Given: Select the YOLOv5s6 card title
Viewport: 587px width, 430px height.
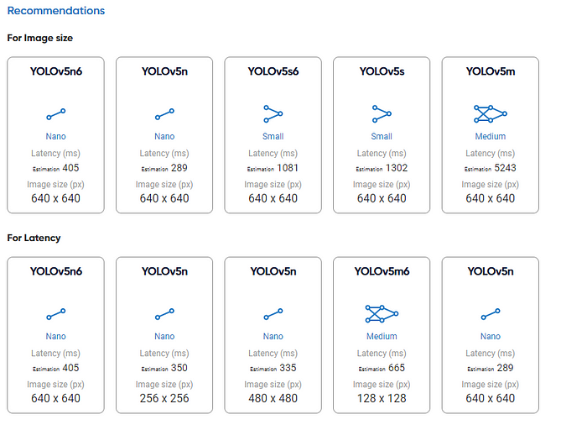Looking at the screenshot, I should 273,71.
